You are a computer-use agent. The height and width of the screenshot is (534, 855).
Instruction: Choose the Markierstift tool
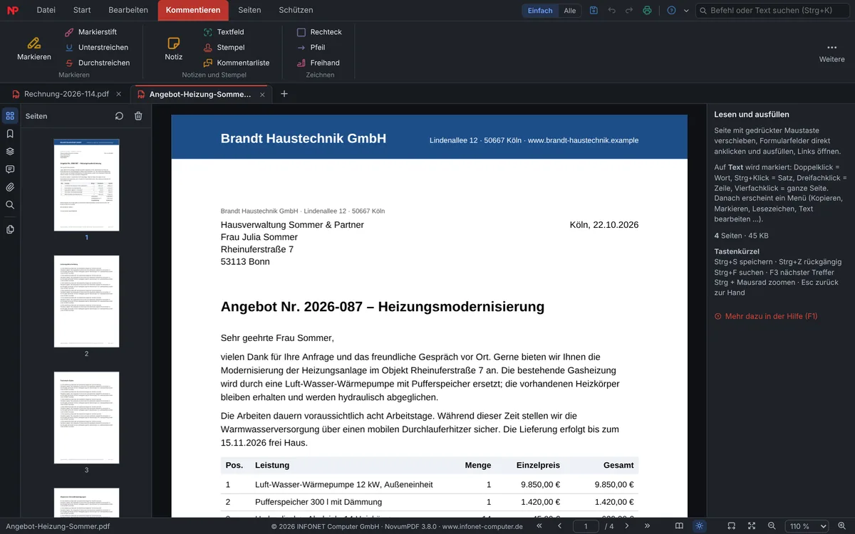pyautogui.click(x=90, y=32)
